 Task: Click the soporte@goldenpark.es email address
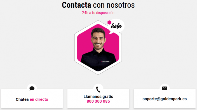165,99
